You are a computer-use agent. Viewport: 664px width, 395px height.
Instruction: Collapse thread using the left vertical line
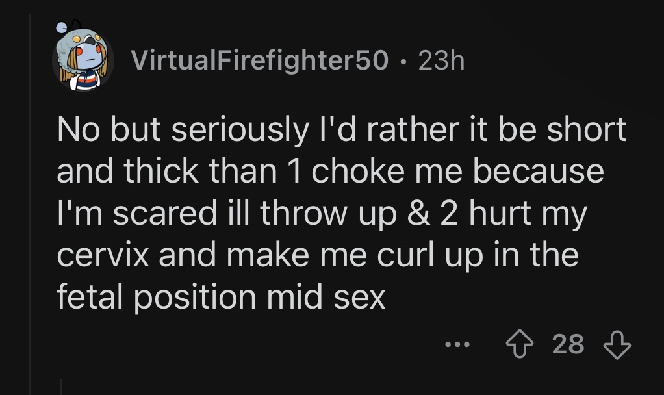pos(30,195)
